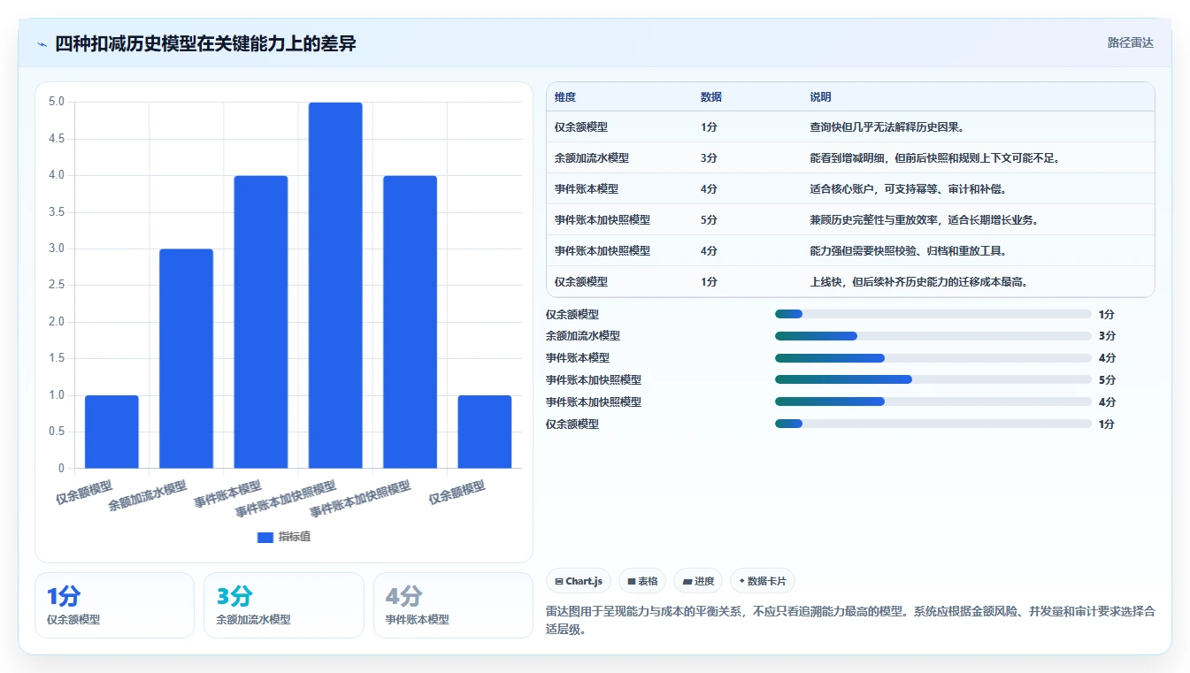Click the 3分 progress bar for 余额加流水模型
This screenshot has width=1190, height=673.
coord(933,336)
